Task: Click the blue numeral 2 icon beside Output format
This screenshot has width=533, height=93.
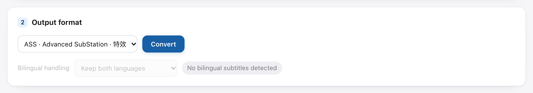Action: tap(23, 22)
